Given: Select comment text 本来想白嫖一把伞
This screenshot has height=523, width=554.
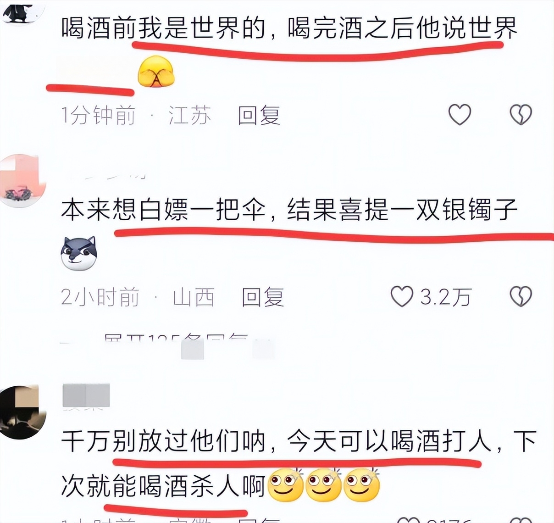Looking at the screenshot, I should pos(164,211).
